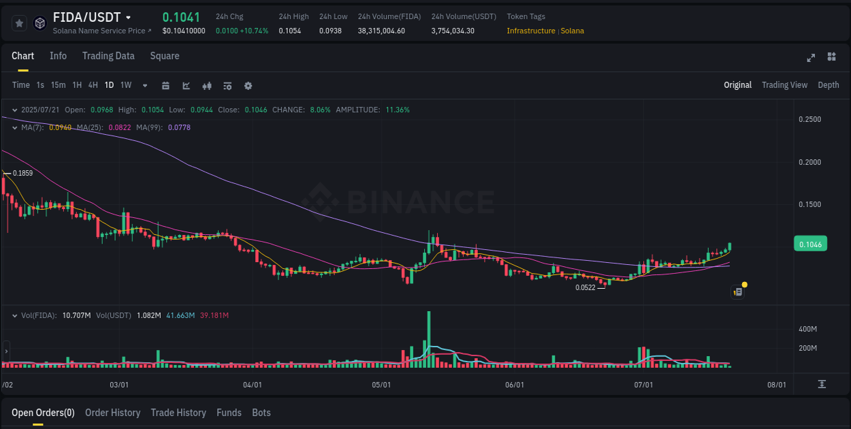
Task: Open the Order History tab
Action: pos(112,413)
